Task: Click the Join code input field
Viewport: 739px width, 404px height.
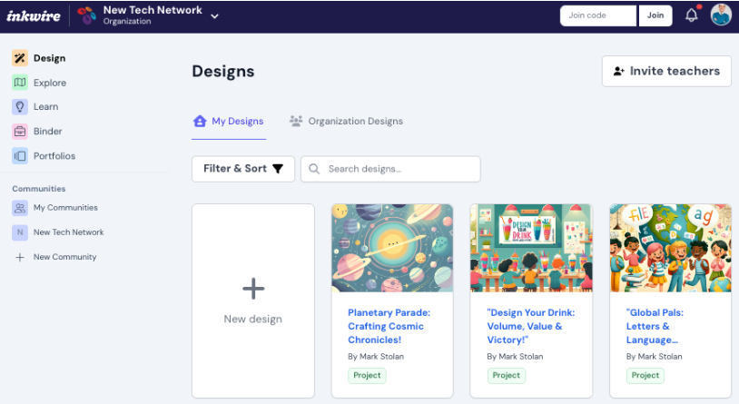Action: (597, 15)
